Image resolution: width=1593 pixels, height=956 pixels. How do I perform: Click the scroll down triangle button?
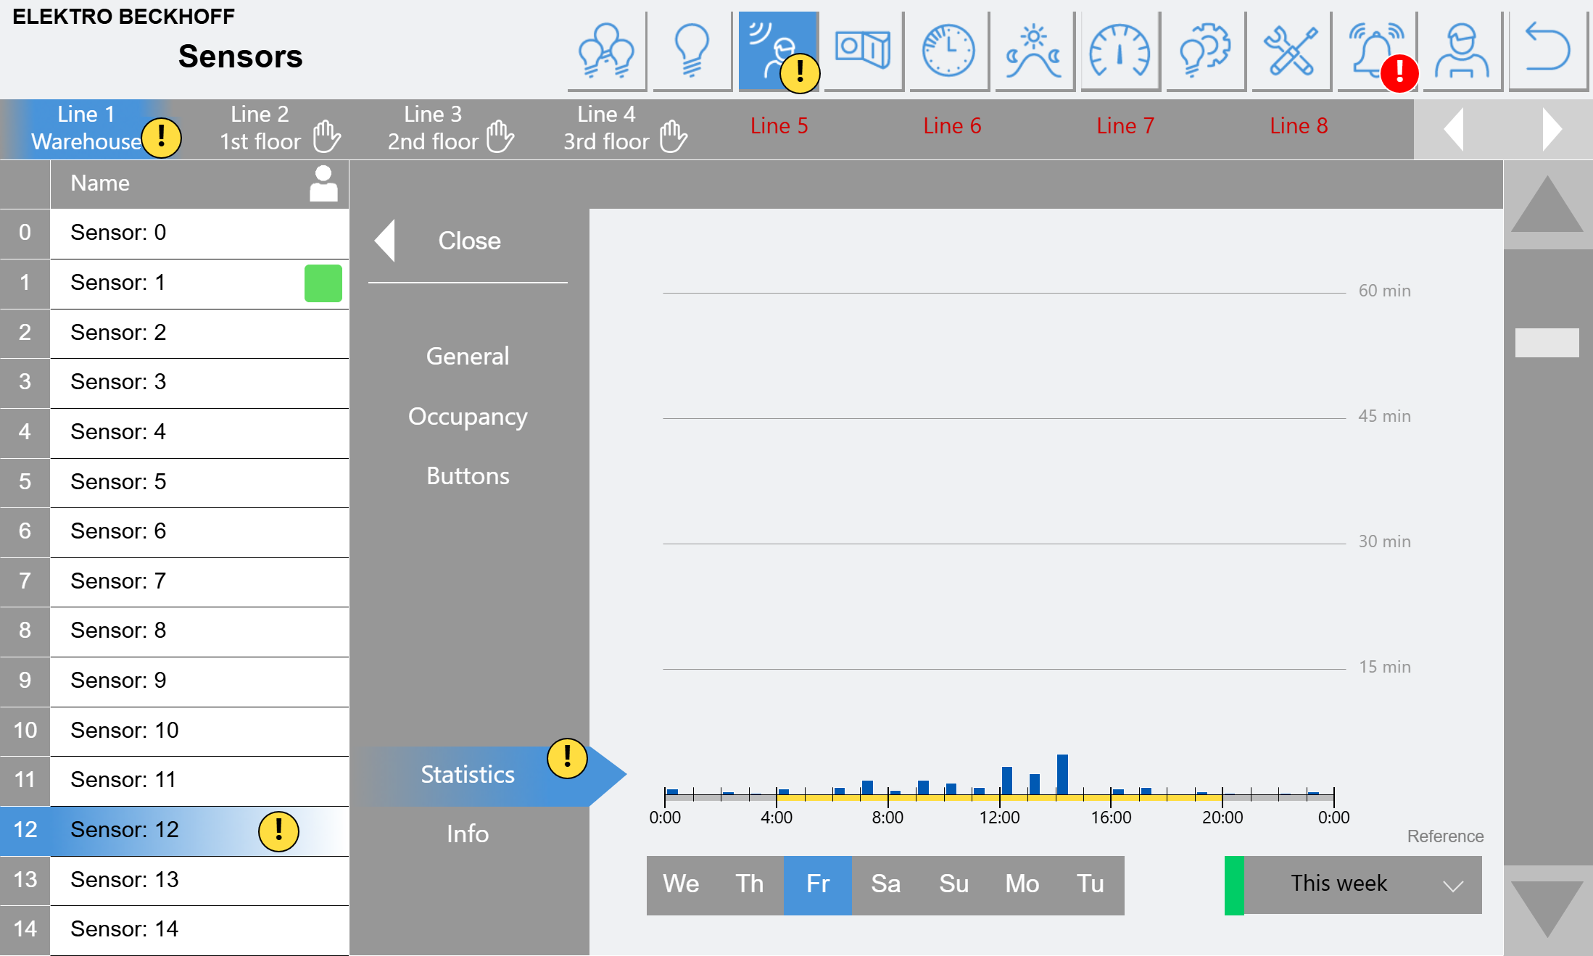[1547, 910]
